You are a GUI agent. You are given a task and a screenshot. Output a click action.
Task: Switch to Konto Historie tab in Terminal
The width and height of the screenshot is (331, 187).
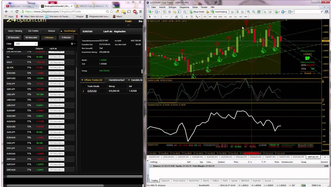point(179,181)
